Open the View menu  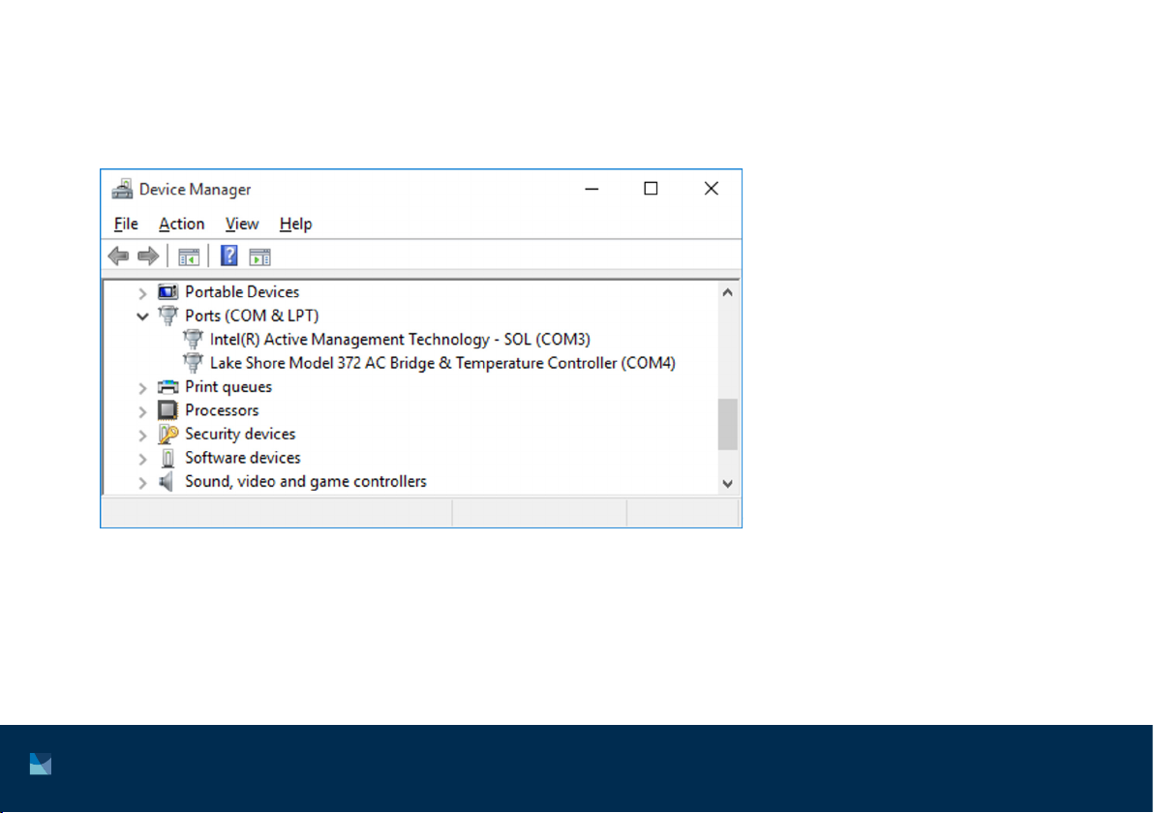tap(242, 225)
